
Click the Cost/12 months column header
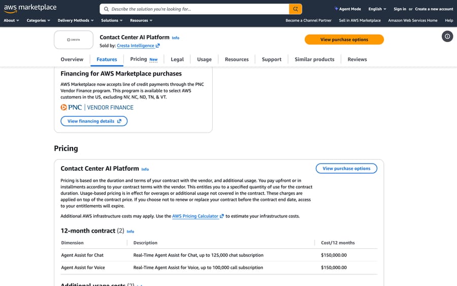click(x=338, y=242)
